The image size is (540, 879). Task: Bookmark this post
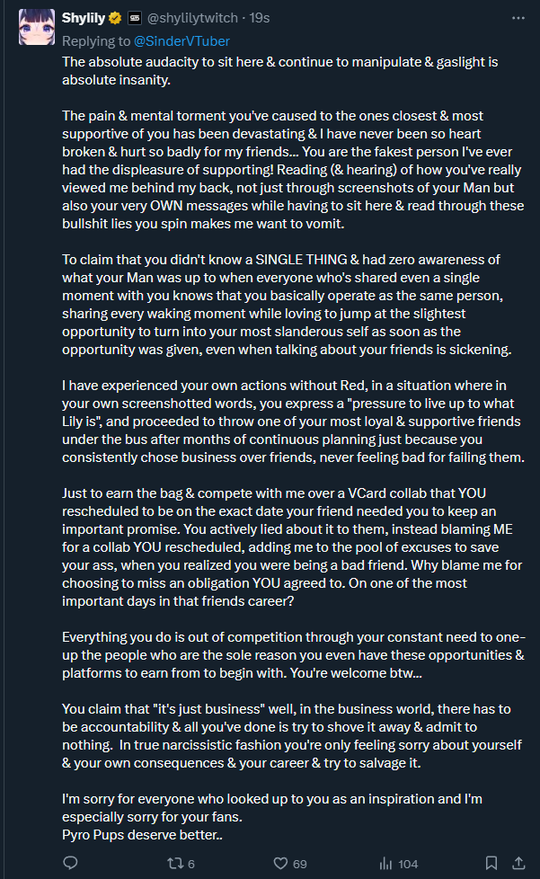point(490,864)
